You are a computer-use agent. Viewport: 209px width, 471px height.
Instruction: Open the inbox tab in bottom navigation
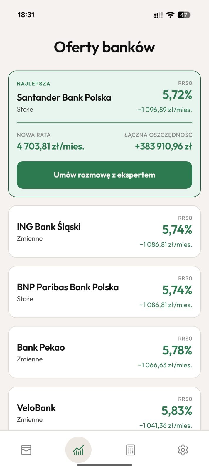click(26, 449)
